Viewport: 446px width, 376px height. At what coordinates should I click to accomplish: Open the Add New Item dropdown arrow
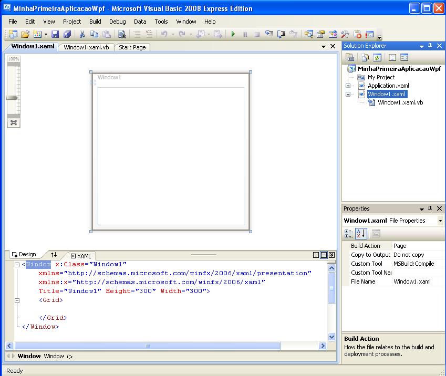(x=46, y=35)
